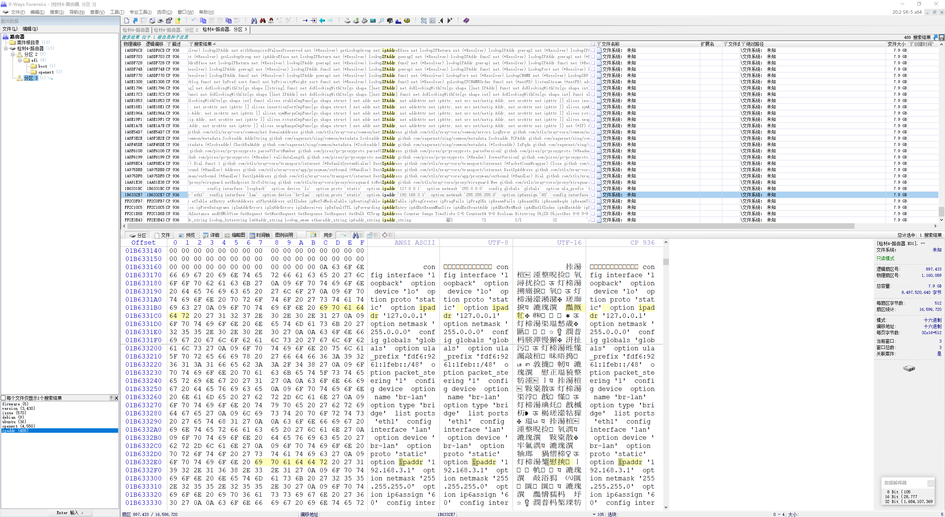This screenshot has width=945, height=517.
Task: Click the camera snapshot toolbar icon
Action: [x=390, y=21]
